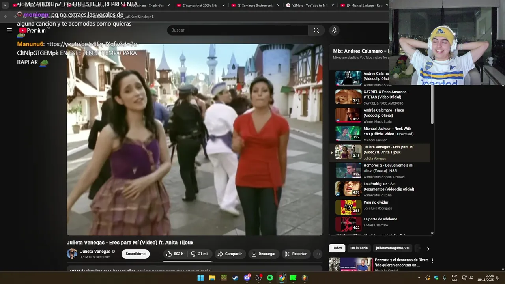This screenshot has width=505, height=284.
Task: Open File Explorer from taskbar
Action: [x=212, y=278]
